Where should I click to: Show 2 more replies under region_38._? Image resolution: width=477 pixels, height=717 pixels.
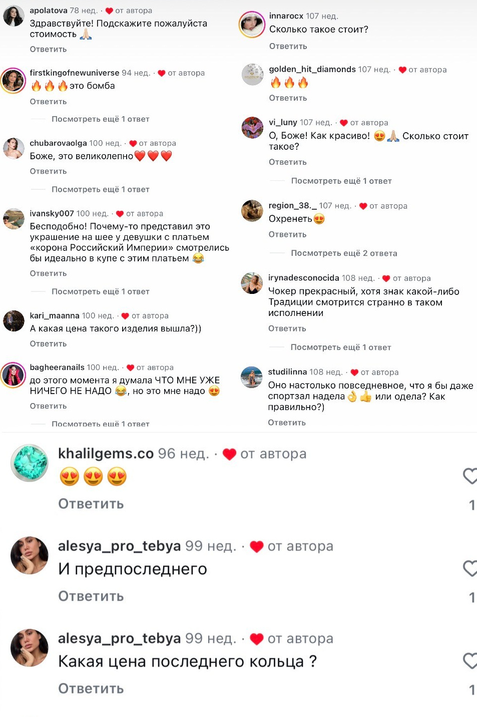point(344,253)
